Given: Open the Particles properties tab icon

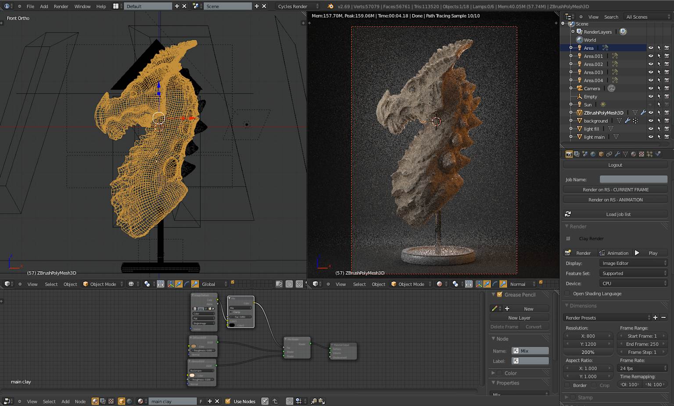Looking at the screenshot, I should tap(650, 154).
